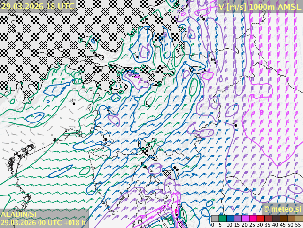Image resolution: width=303 pixels, height=228 pixels.
Task: Choose the purple 15 m/s legend swatch
Action: (238, 219)
